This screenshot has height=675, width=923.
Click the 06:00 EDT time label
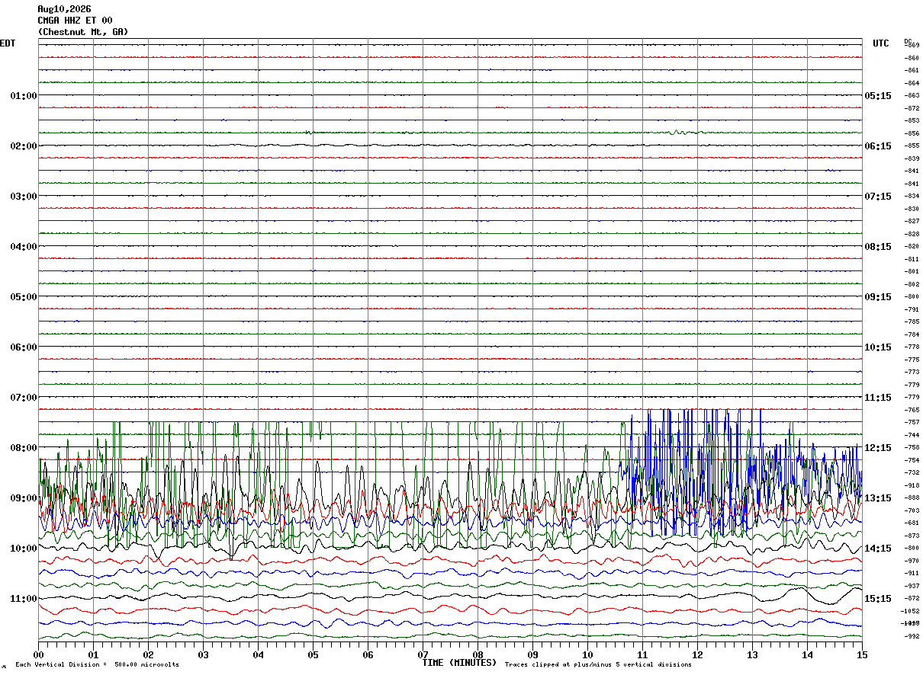click(x=24, y=347)
